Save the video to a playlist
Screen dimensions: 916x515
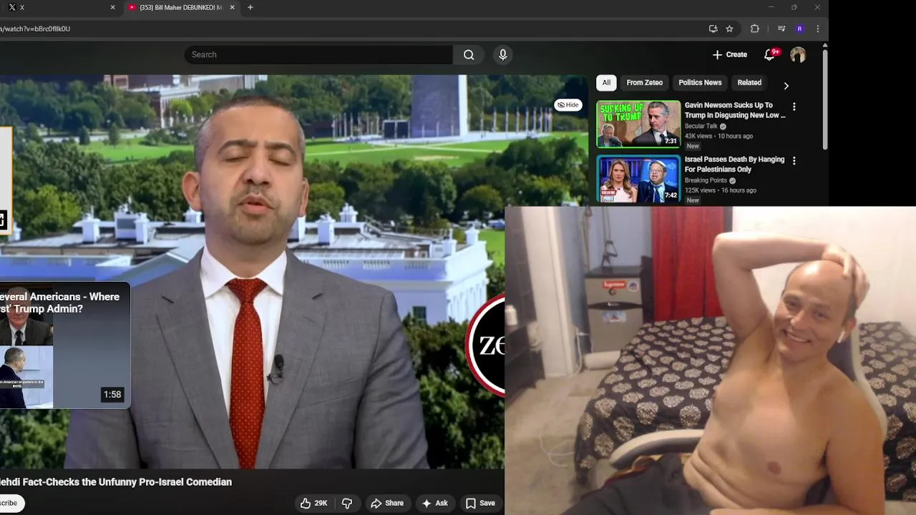(480, 503)
